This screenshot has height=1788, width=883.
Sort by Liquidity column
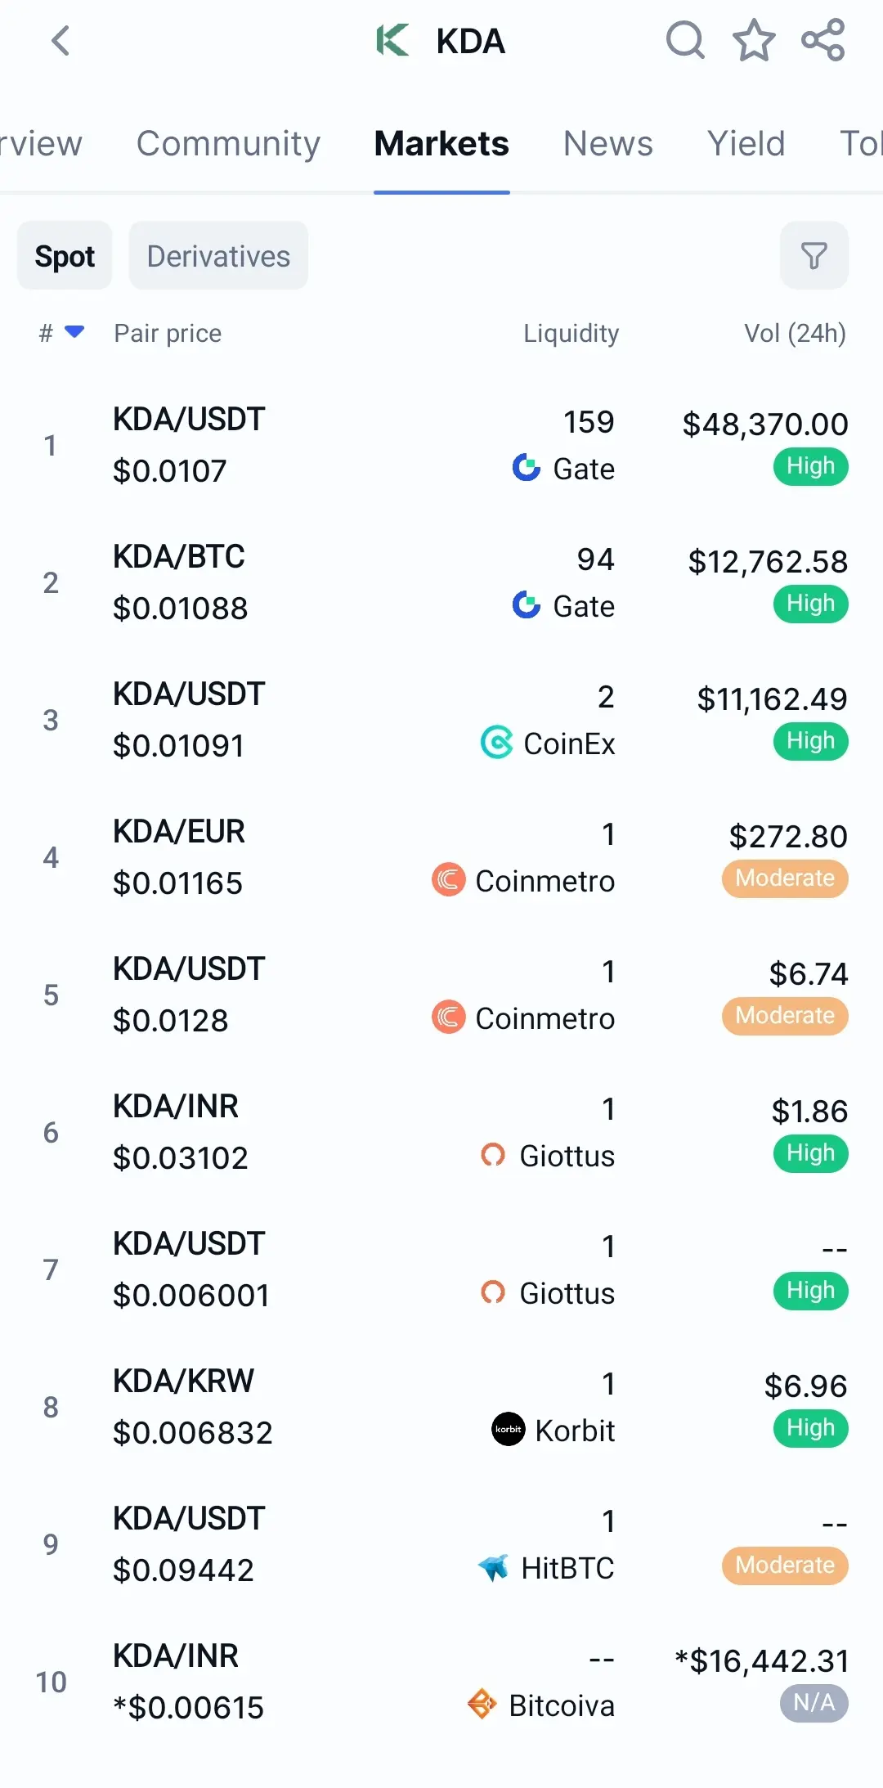(571, 333)
